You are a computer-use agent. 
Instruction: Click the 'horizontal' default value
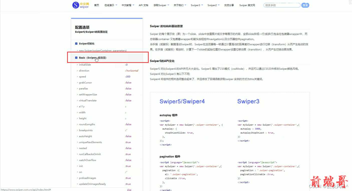(x=132, y=71)
